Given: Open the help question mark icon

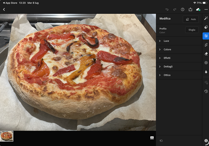Looking at the screenshot, I should (183, 10).
